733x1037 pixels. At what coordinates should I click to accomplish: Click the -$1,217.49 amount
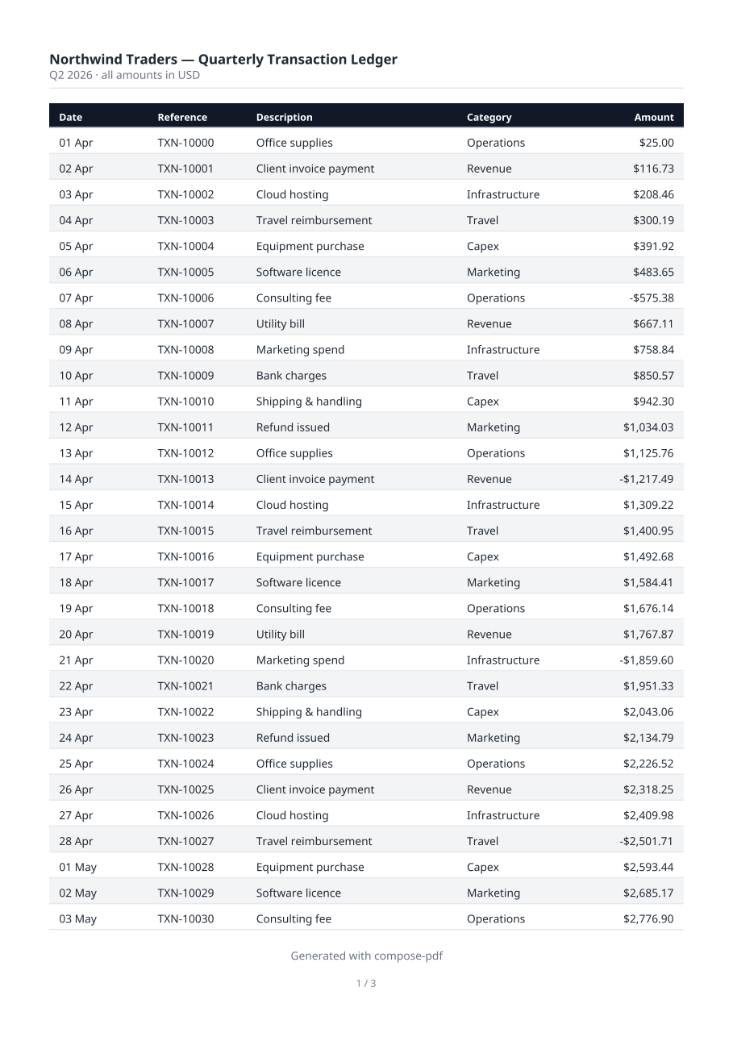point(646,479)
